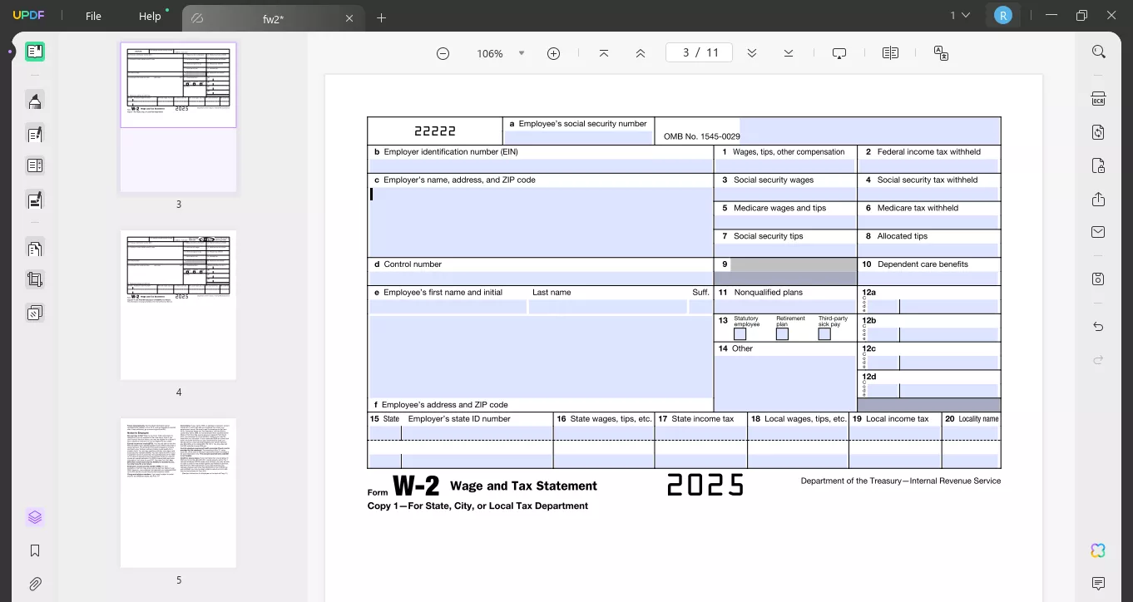Select the page 4 thumbnail

[178, 304]
